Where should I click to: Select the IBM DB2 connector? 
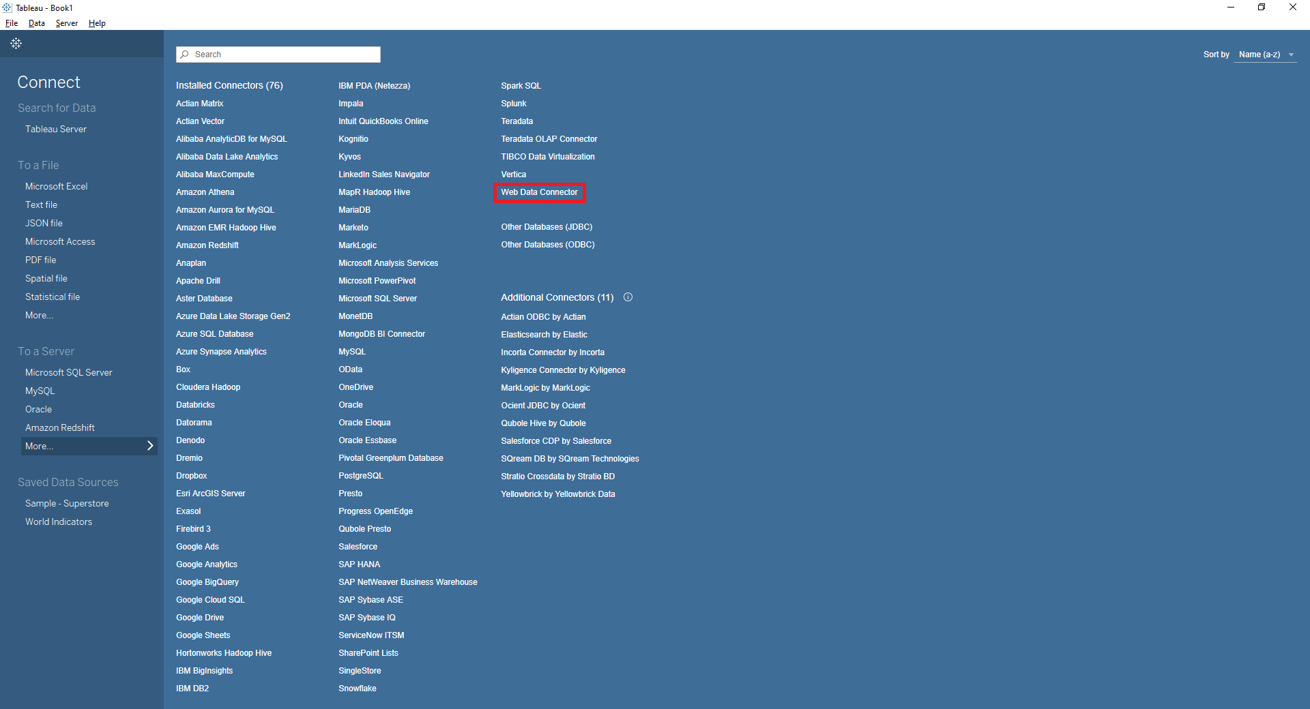[x=192, y=689]
